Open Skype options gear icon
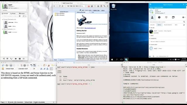Image resolution: width=187 pixels, height=105 pixels. (183, 17)
